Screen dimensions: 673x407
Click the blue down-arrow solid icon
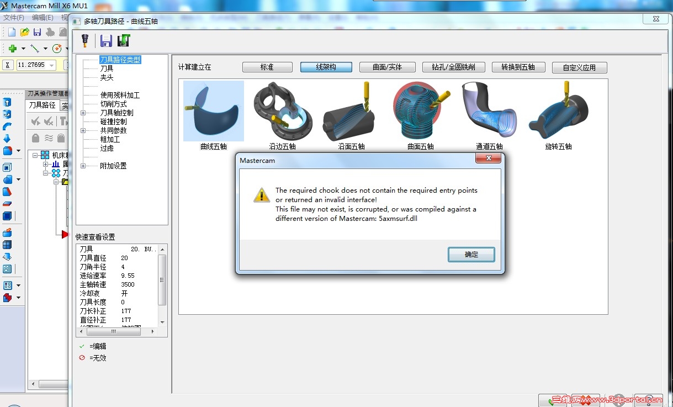pyautogui.click(x=7, y=139)
